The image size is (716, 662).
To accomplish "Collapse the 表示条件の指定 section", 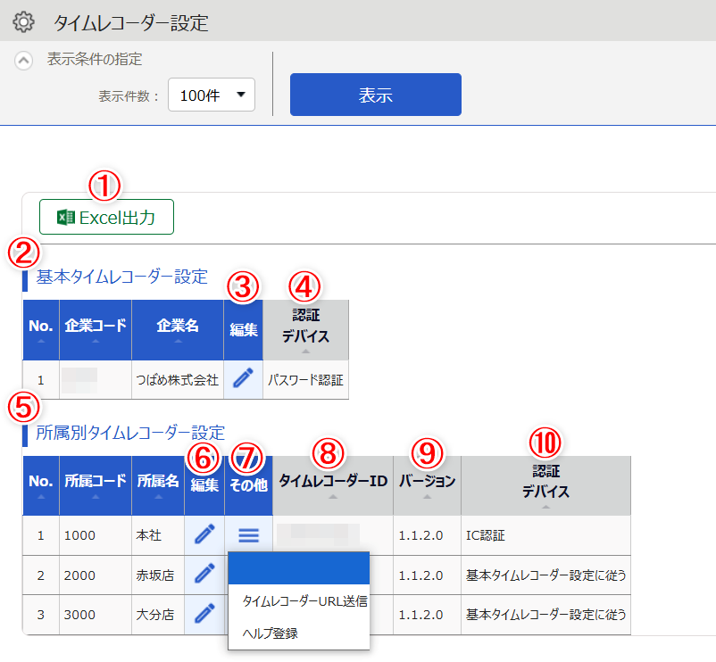I will [x=24, y=61].
